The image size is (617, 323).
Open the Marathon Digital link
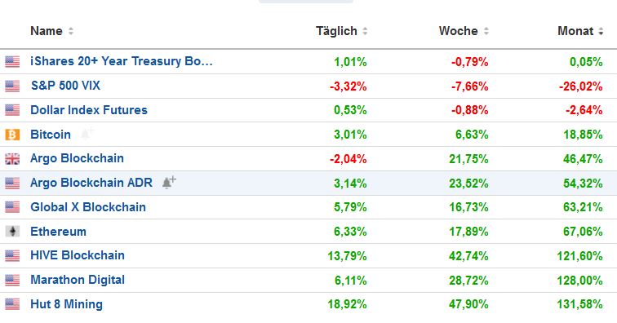[x=78, y=280]
